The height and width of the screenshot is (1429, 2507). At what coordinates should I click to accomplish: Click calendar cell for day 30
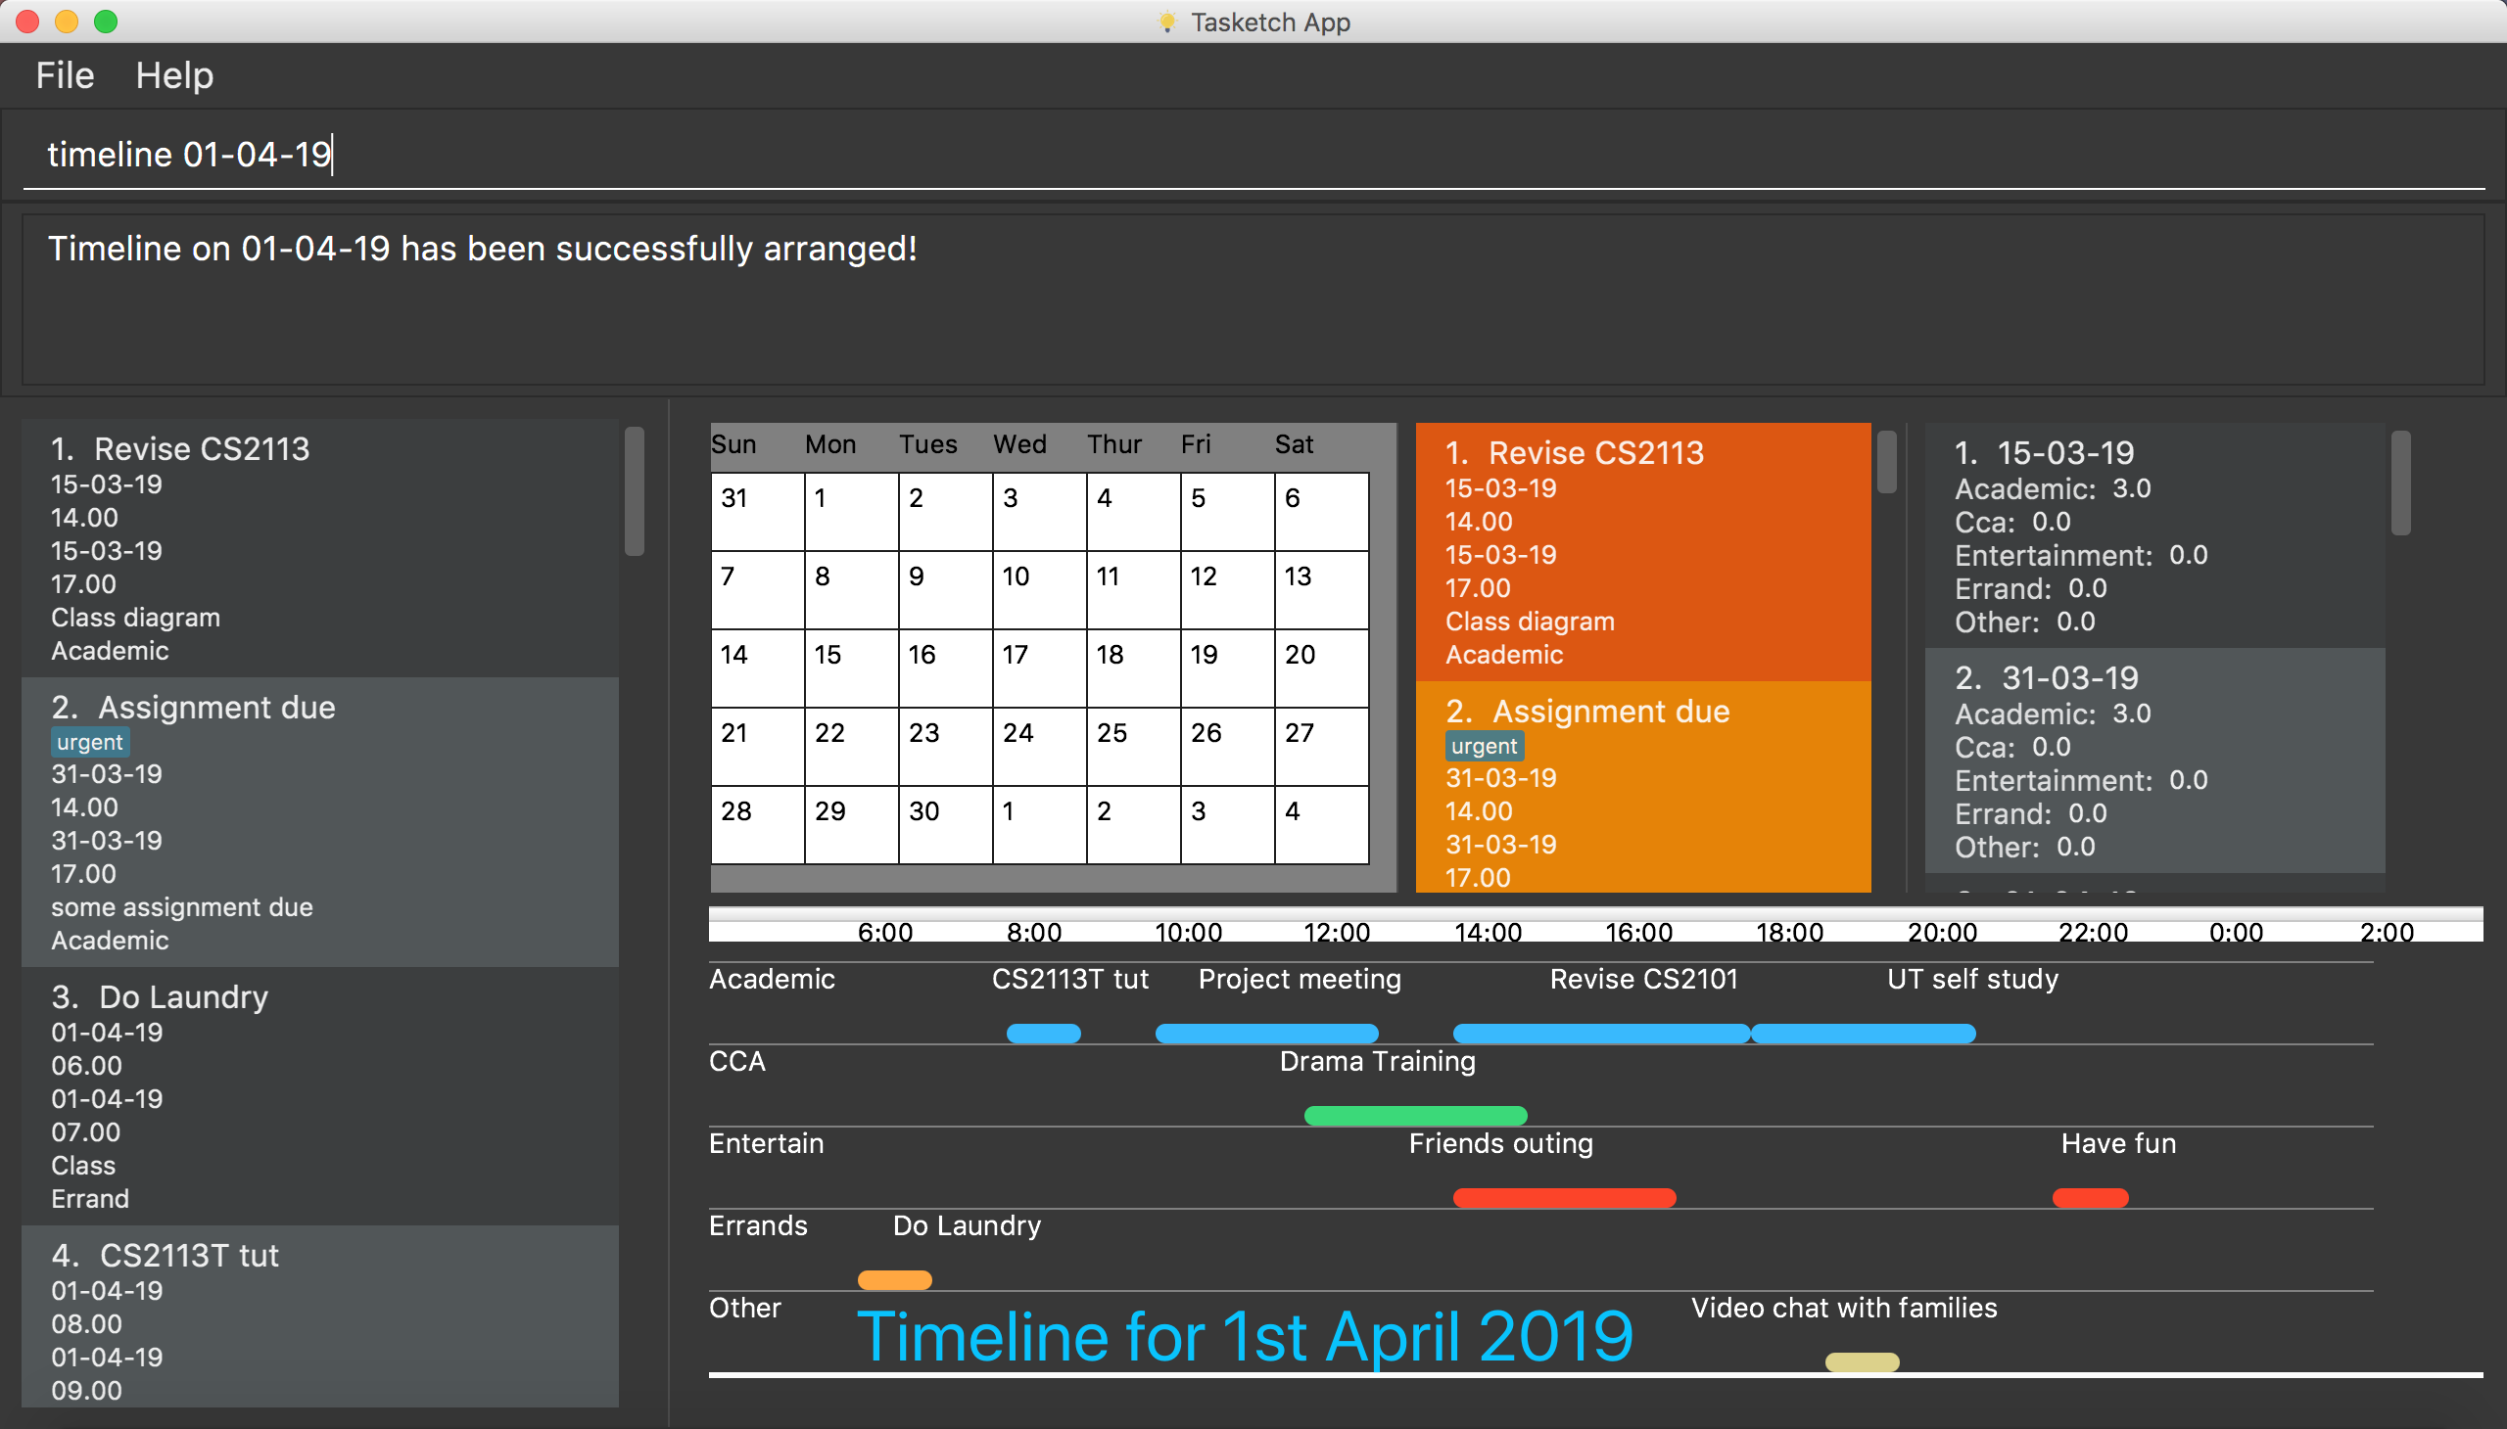pyautogui.click(x=946, y=825)
